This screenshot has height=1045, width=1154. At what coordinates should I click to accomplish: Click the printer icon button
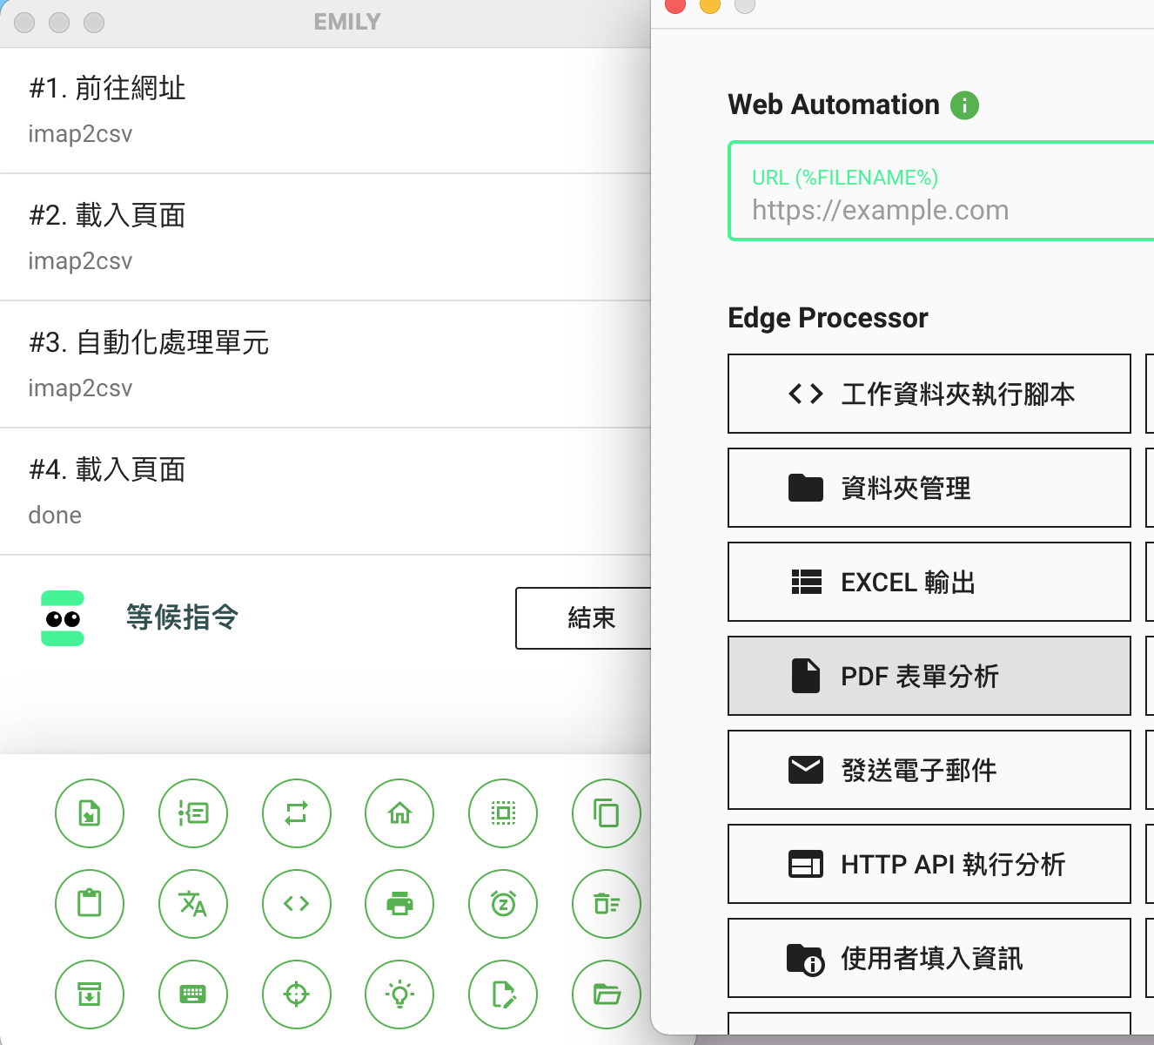399,904
